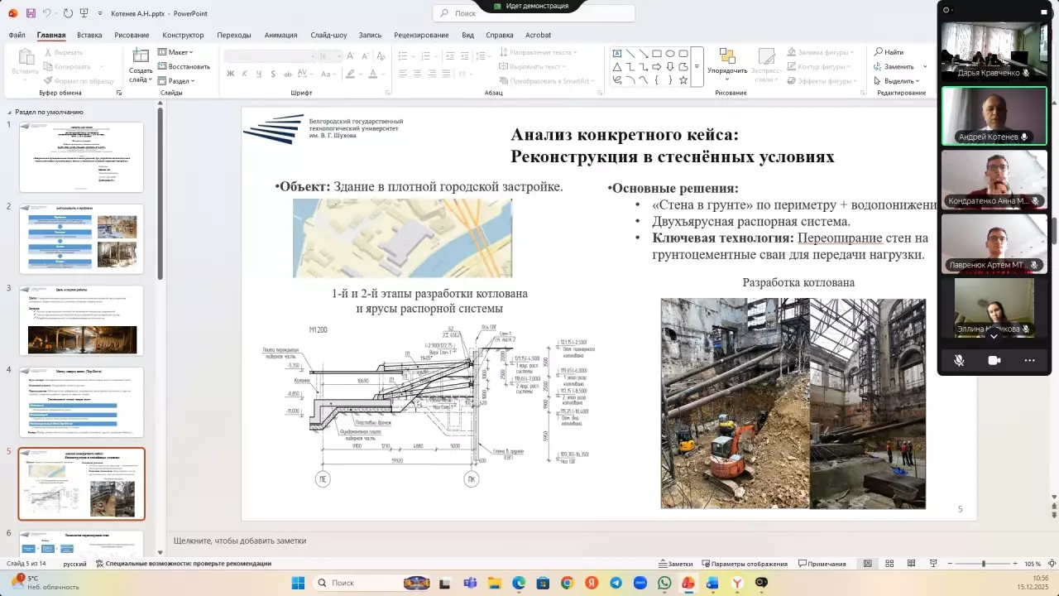
Task: Start slideshow from status bar icon
Action: coord(932,564)
